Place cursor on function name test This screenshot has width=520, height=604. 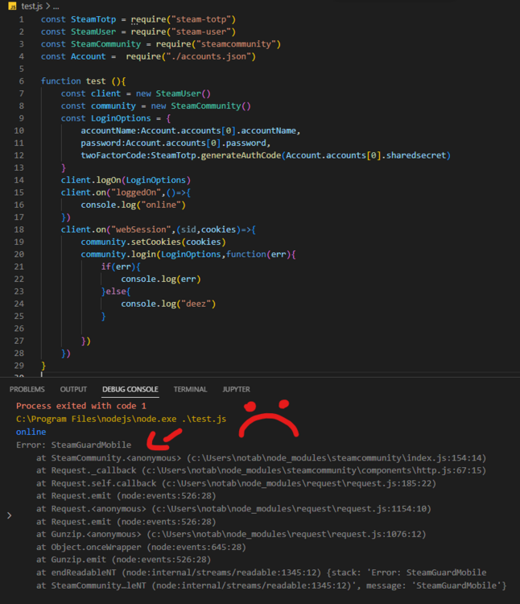(94, 81)
